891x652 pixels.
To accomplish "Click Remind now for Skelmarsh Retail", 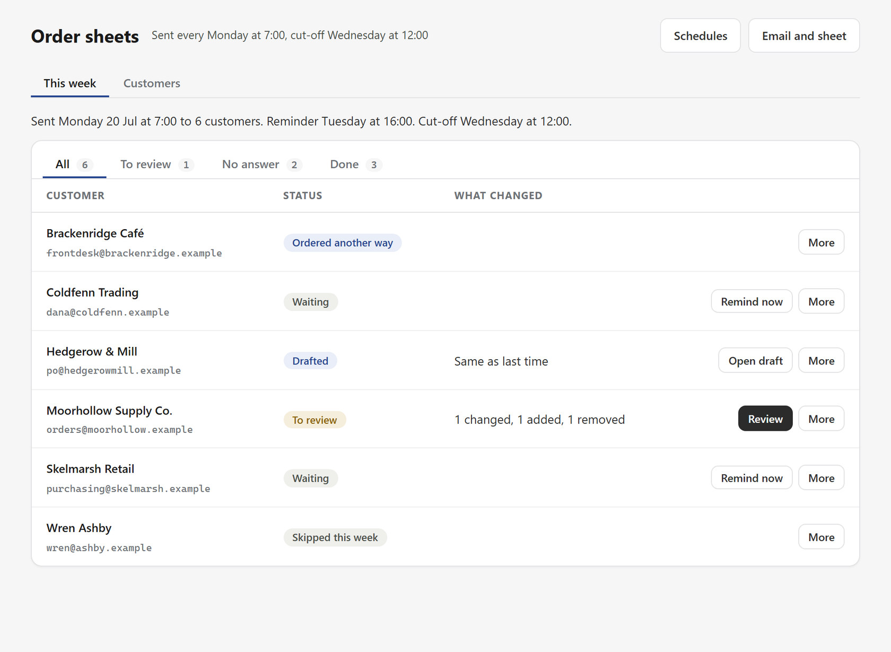I will (752, 478).
